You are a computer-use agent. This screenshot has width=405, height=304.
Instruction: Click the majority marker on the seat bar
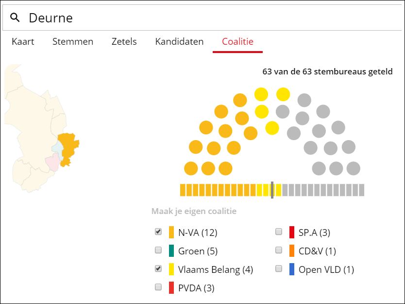(272, 190)
